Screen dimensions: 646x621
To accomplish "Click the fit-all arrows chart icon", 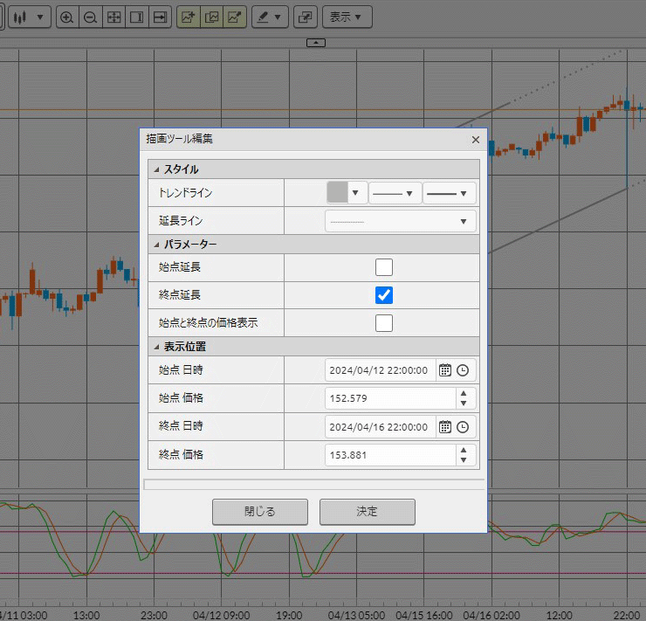I will 113,17.
